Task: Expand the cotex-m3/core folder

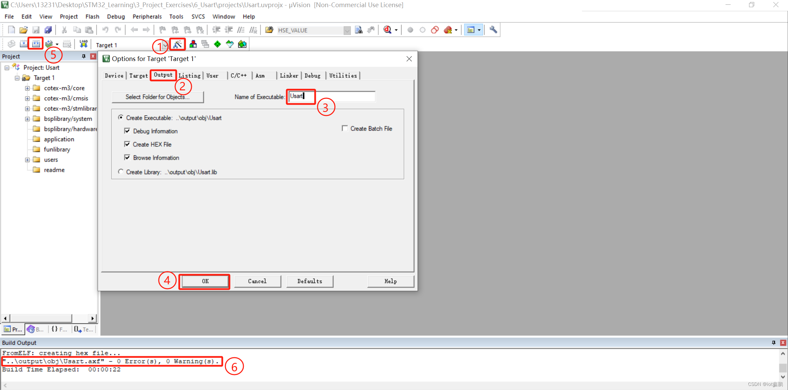Action: 27,88
